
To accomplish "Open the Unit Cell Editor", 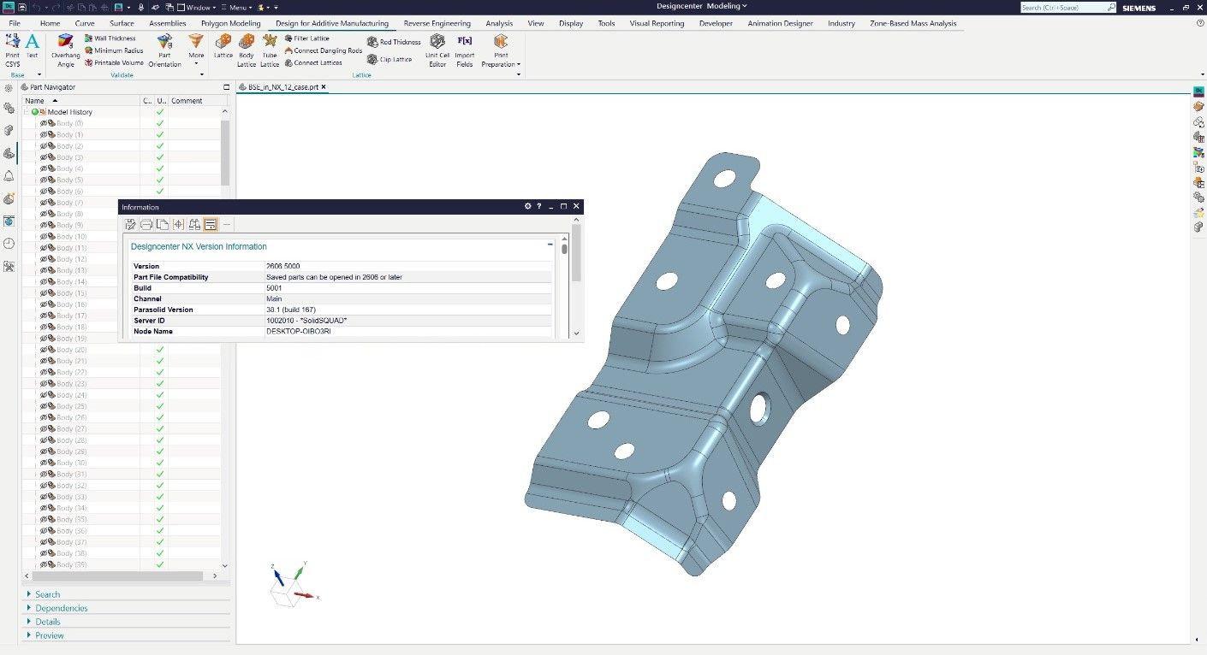I will coord(437,50).
